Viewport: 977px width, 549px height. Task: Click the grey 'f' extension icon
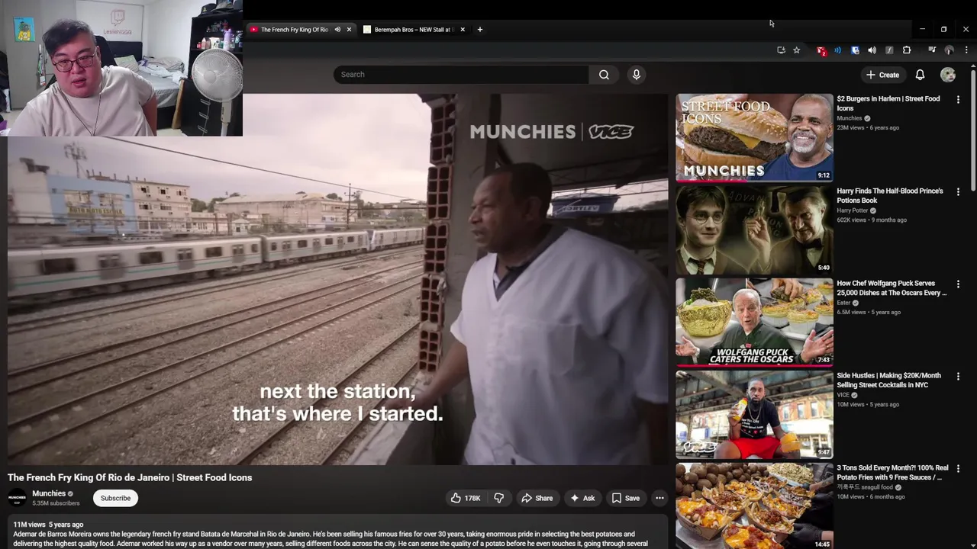tap(889, 50)
